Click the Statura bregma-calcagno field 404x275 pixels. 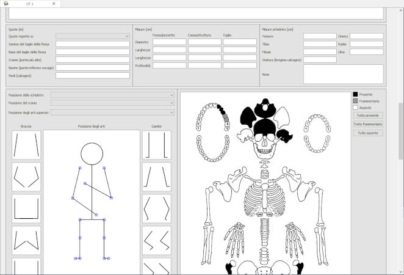(320, 60)
